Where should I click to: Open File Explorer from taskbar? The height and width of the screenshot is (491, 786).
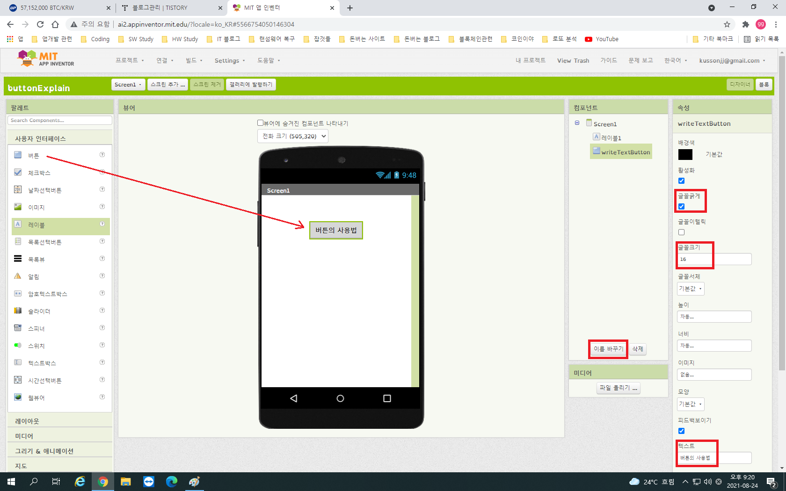[x=125, y=481]
